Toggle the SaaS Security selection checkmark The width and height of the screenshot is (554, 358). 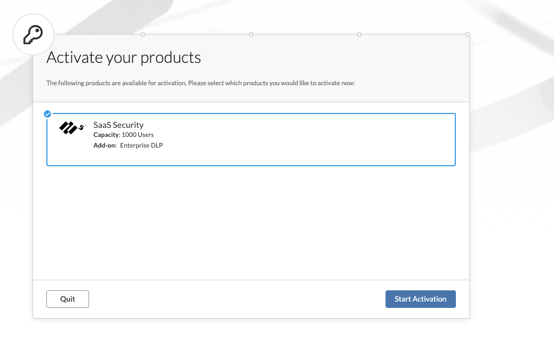coord(47,113)
